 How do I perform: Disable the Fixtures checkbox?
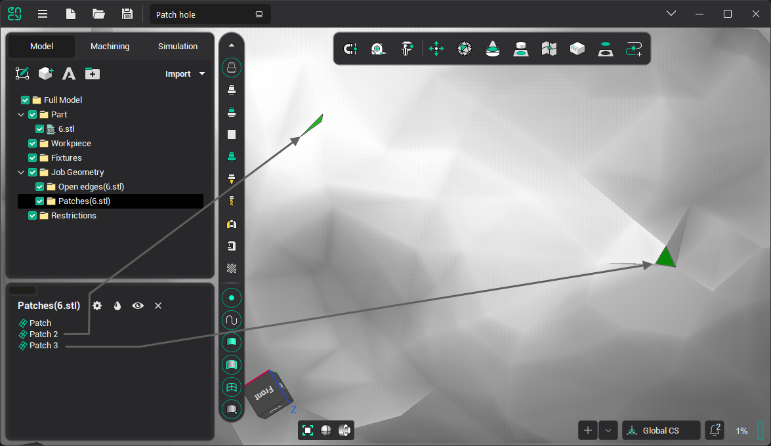pos(31,157)
